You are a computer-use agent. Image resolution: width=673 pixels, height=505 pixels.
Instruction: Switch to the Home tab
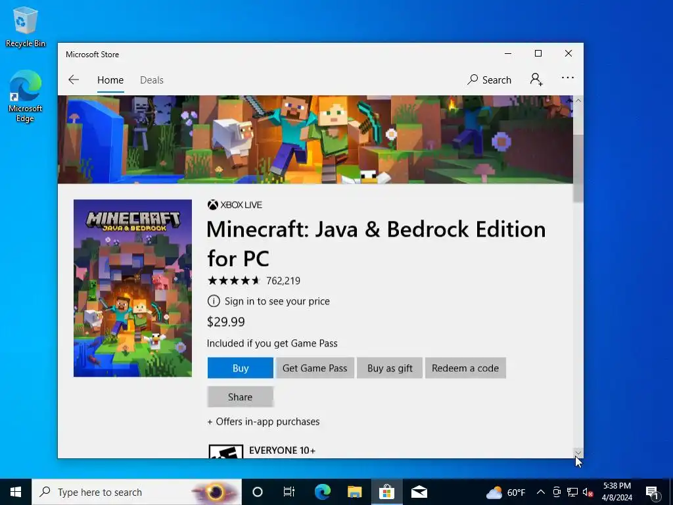(110, 80)
